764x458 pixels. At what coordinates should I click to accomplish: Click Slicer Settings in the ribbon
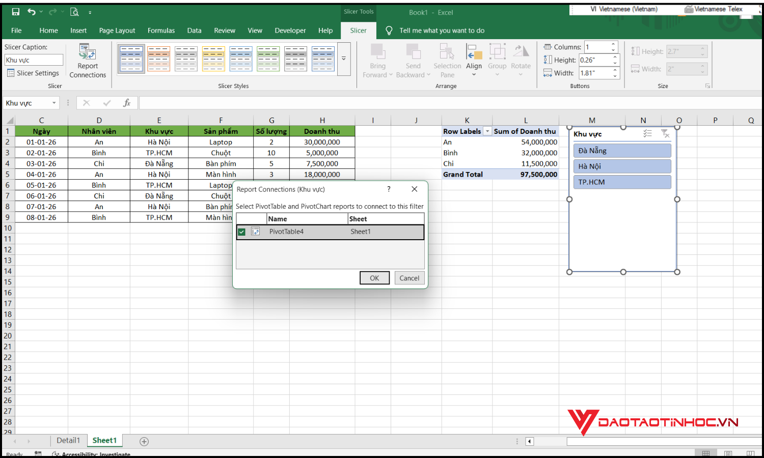point(33,73)
